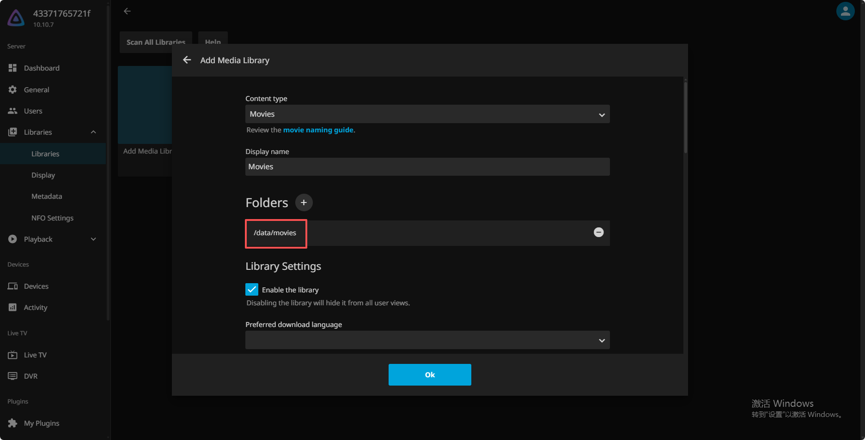Click the Display name input field
The height and width of the screenshot is (440, 865).
coord(427,166)
